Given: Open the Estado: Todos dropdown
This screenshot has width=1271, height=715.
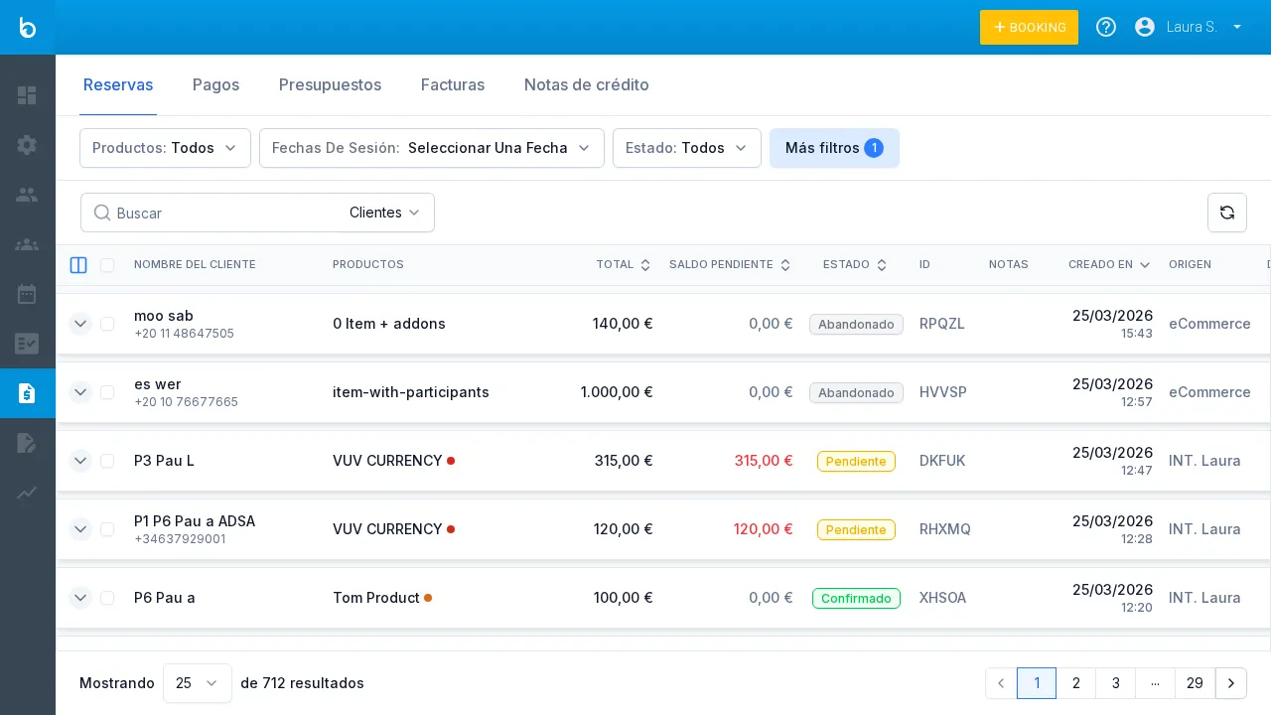Looking at the screenshot, I should (x=687, y=148).
